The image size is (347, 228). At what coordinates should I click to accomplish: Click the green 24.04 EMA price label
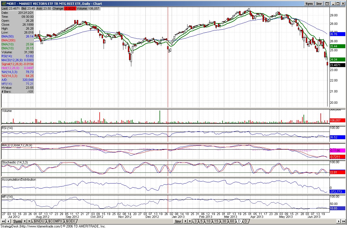click(337, 59)
